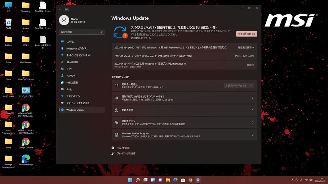This screenshot has width=328, height=184.
Task: Select Windows Update in sidebar
Action: 82,110
